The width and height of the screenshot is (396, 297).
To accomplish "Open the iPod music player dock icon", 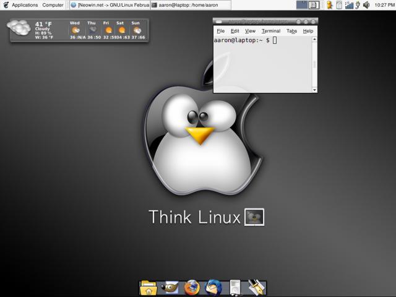I will [x=235, y=288].
